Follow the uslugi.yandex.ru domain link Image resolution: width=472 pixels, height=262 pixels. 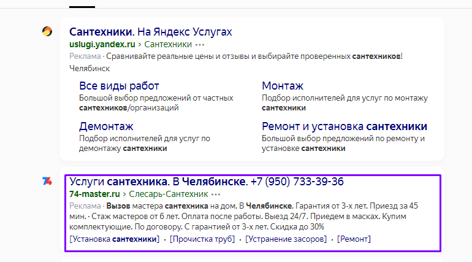(102, 44)
